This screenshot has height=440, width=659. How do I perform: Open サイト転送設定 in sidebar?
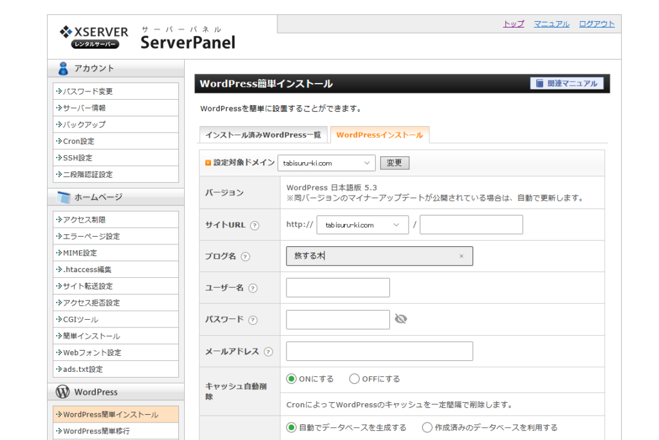[116, 286]
